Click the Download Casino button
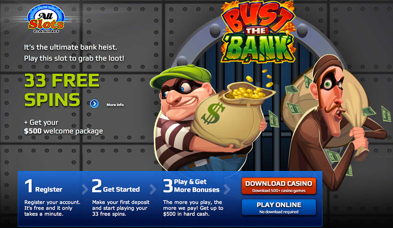This screenshot has height=228, width=393. [279, 186]
